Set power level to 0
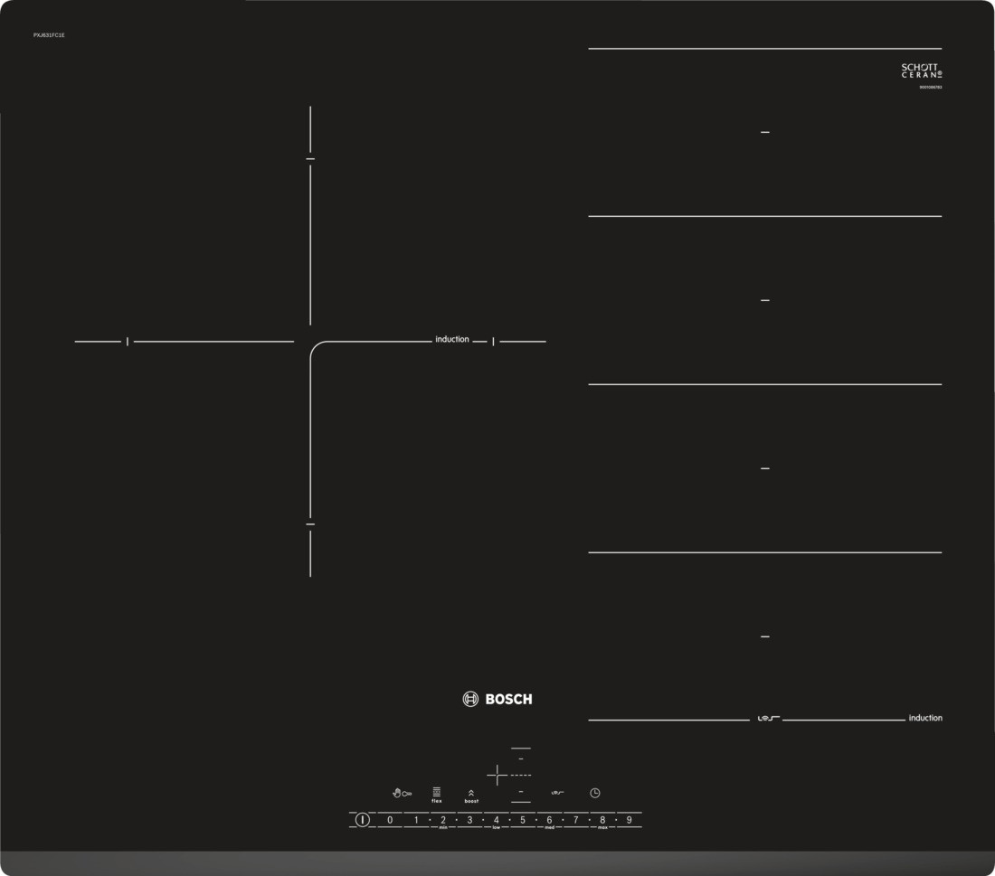The width and height of the screenshot is (995, 876). click(390, 820)
